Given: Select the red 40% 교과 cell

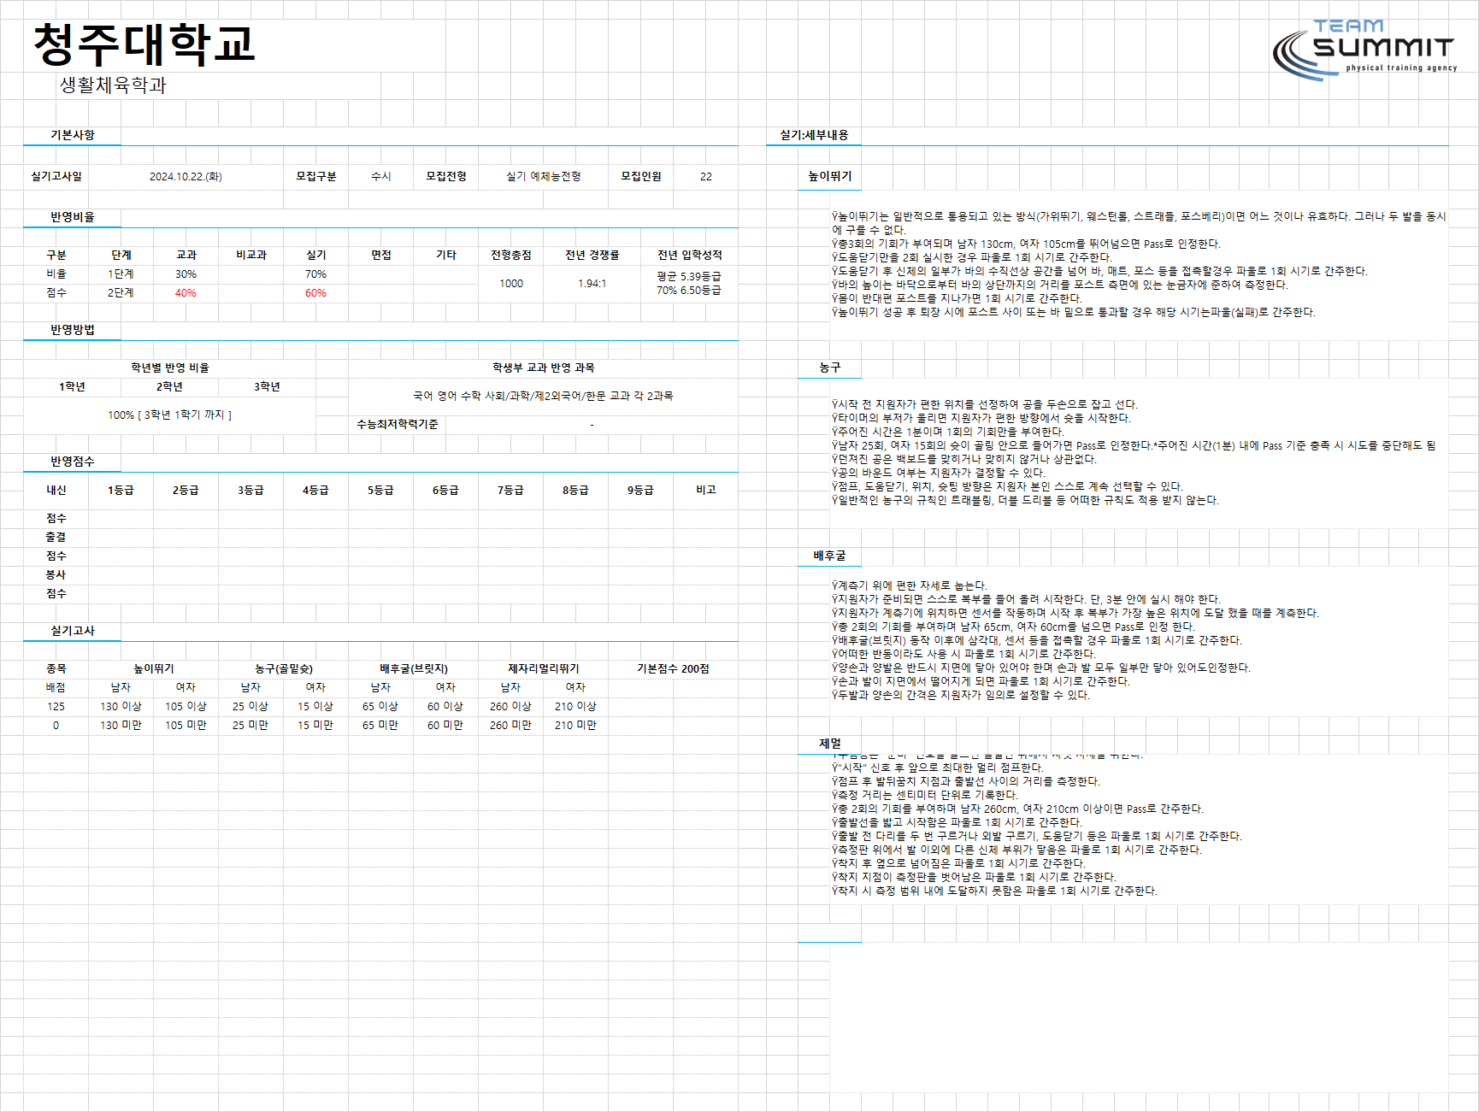Looking at the screenshot, I should click(x=186, y=292).
